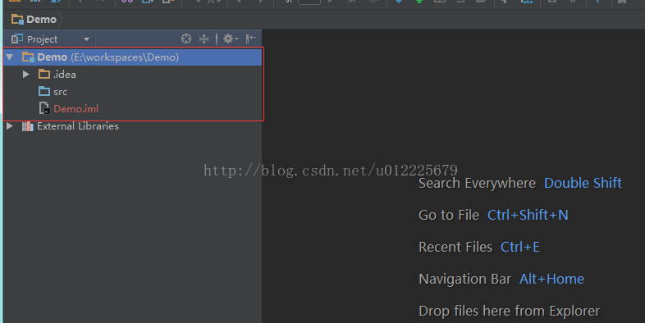Click the 'Ctrl+Shift+N' shortcut text
This screenshot has width=645, height=323.
coord(528,215)
